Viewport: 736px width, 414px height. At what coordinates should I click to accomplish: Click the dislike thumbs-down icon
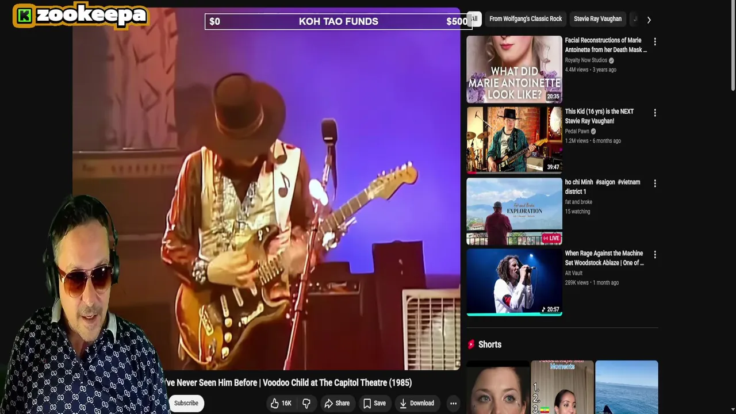pyautogui.click(x=306, y=403)
